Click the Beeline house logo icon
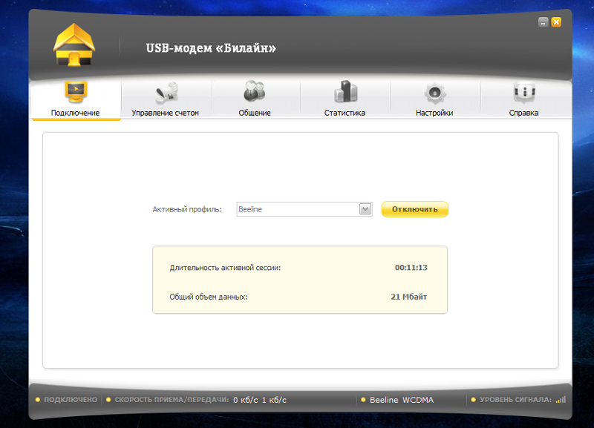Viewport: 594px width, 428px height. point(74,45)
